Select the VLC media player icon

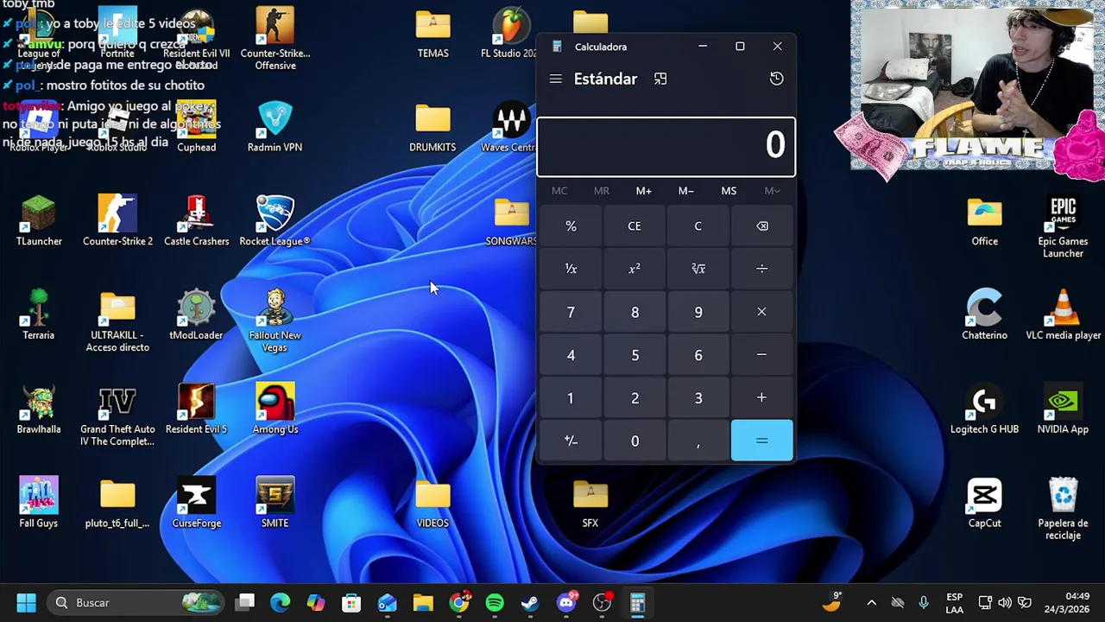[1063, 314]
